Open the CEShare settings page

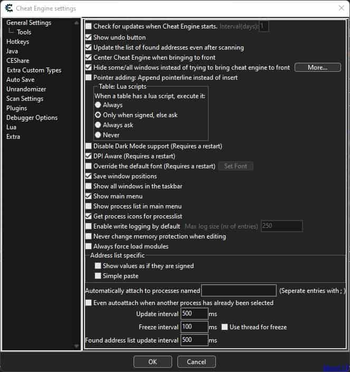coord(18,61)
